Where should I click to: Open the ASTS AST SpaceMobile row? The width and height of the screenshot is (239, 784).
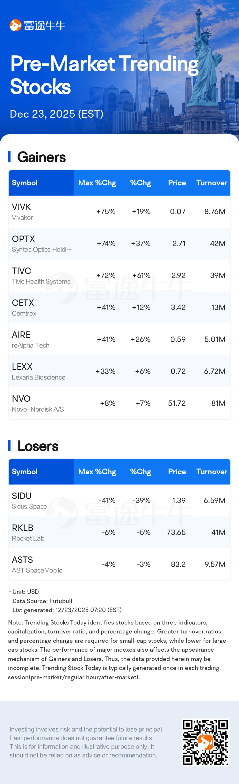119,564
